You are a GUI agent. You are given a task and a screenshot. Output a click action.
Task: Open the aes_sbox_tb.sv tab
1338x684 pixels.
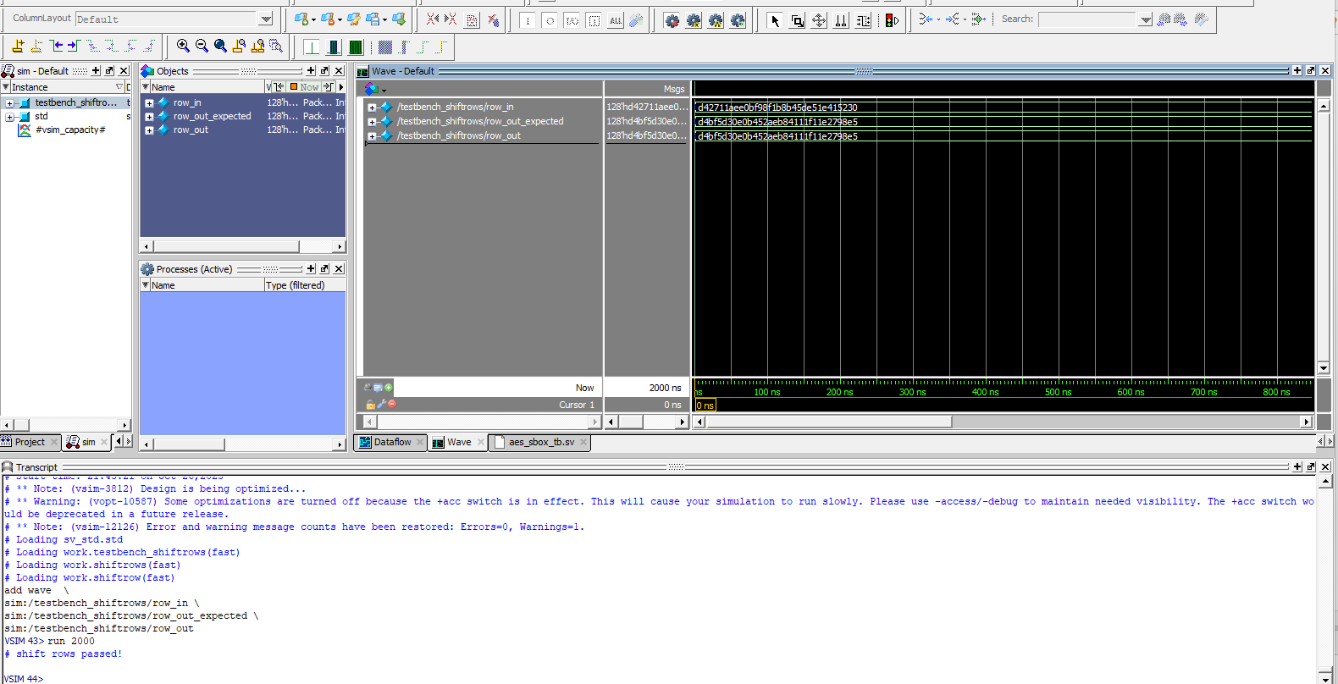tap(540, 442)
